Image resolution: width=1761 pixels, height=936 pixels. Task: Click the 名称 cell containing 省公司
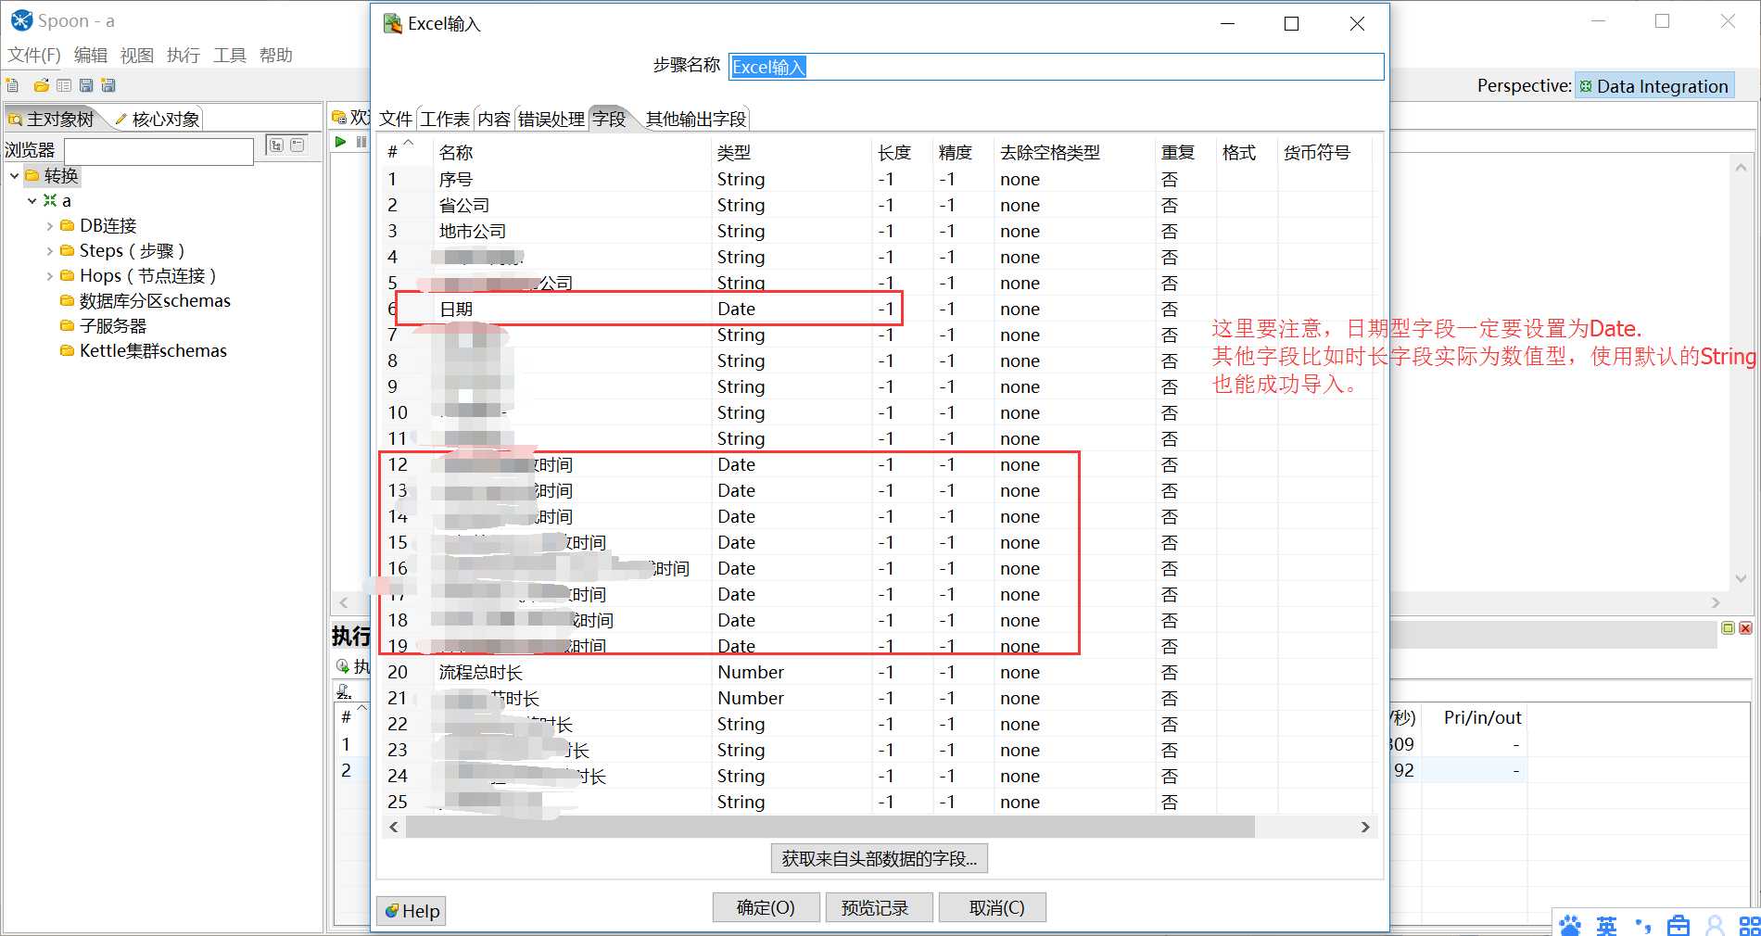(573, 205)
